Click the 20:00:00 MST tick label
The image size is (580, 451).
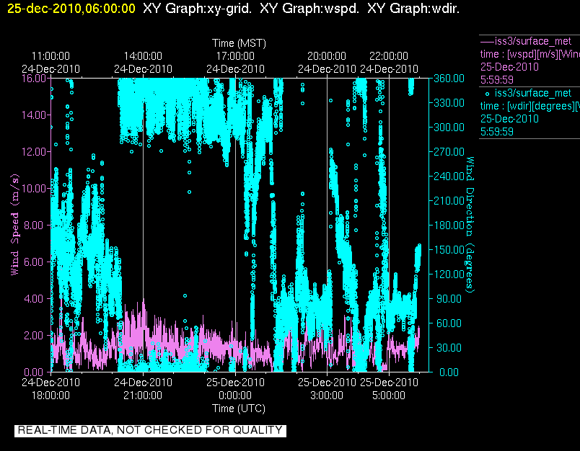pyautogui.click(x=327, y=56)
